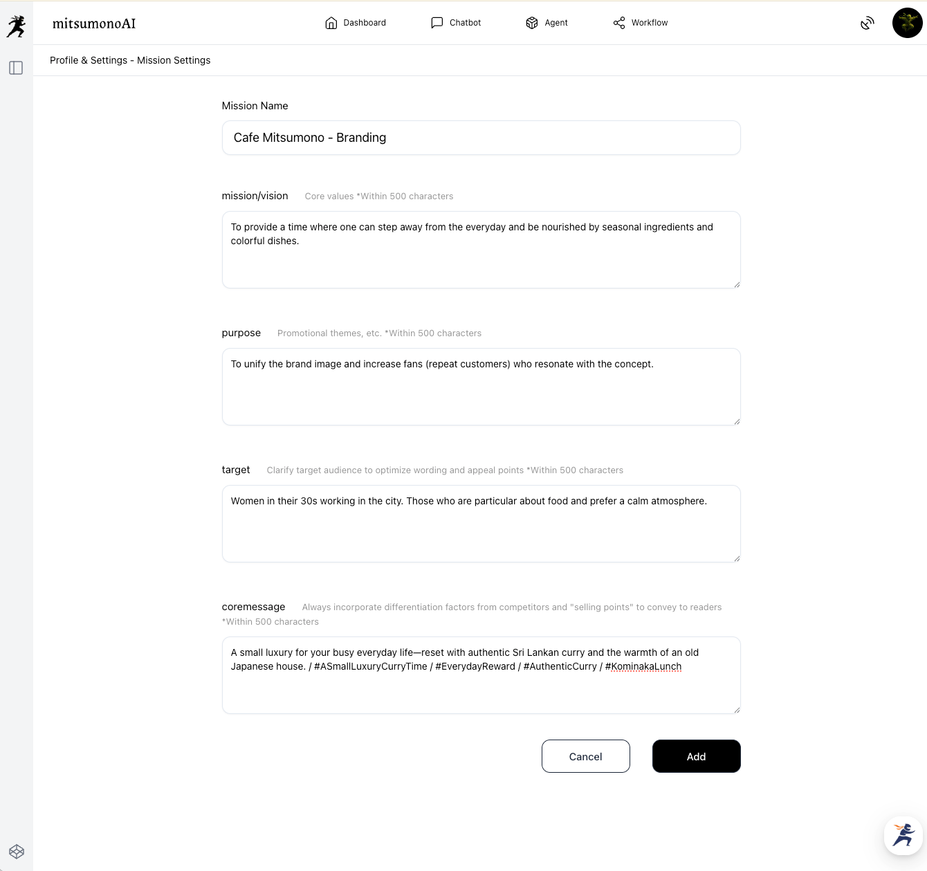Click the Dashboard house icon
The image size is (927, 871).
[331, 23]
